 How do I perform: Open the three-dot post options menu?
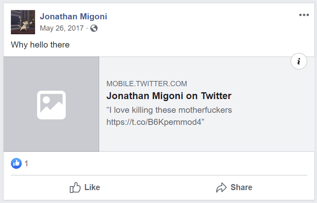click(304, 15)
